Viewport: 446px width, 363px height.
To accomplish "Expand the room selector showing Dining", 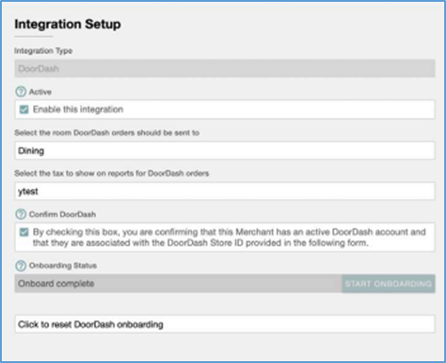I will click(x=225, y=151).
